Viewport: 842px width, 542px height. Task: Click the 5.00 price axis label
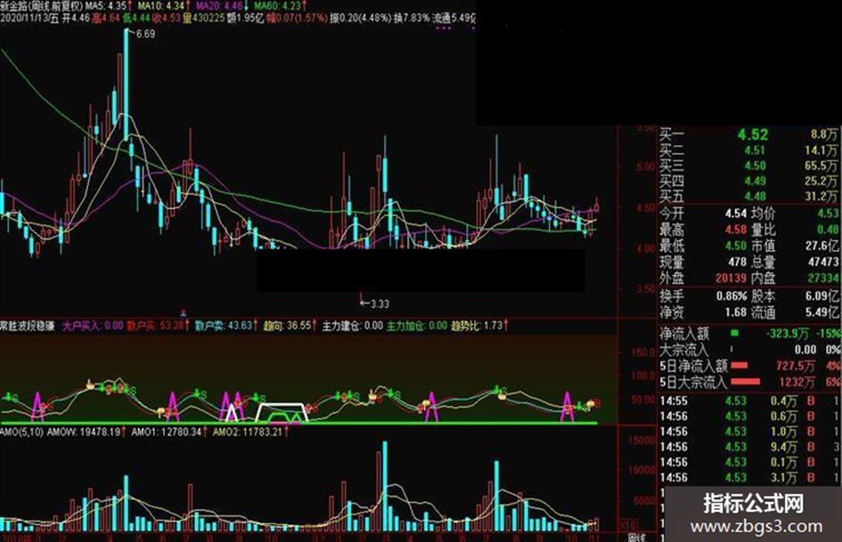(646, 167)
